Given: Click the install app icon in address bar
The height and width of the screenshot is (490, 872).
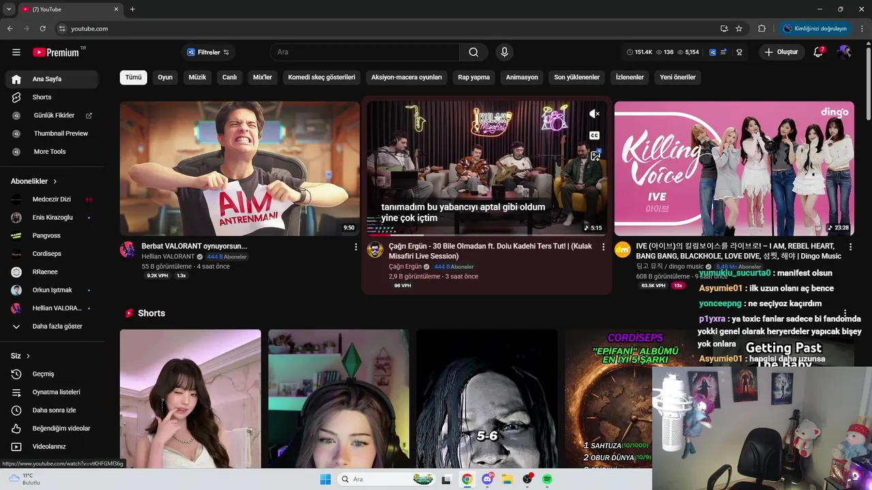Looking at the screenshot, I should (724, 29).
